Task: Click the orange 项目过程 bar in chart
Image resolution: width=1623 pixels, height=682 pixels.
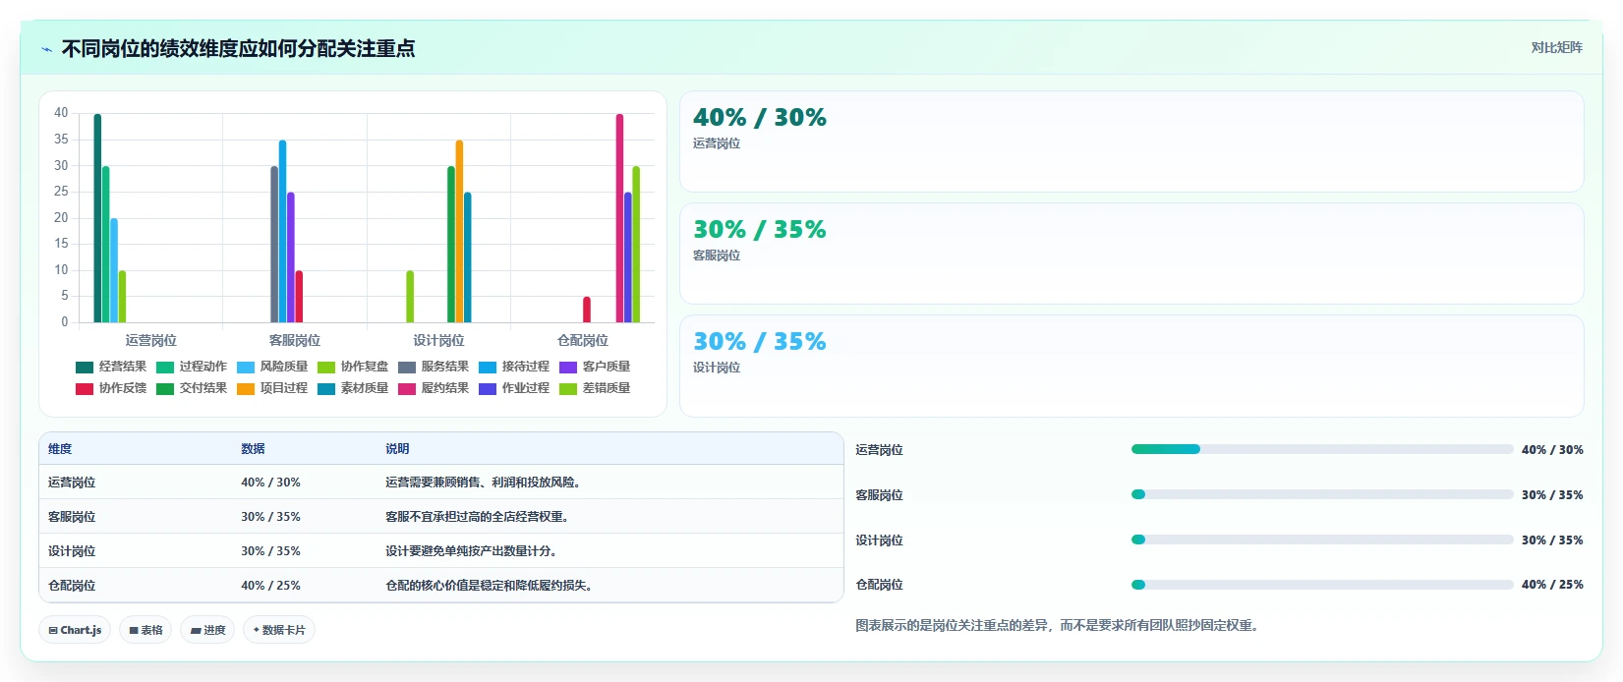Action: (x=459, y=231)
